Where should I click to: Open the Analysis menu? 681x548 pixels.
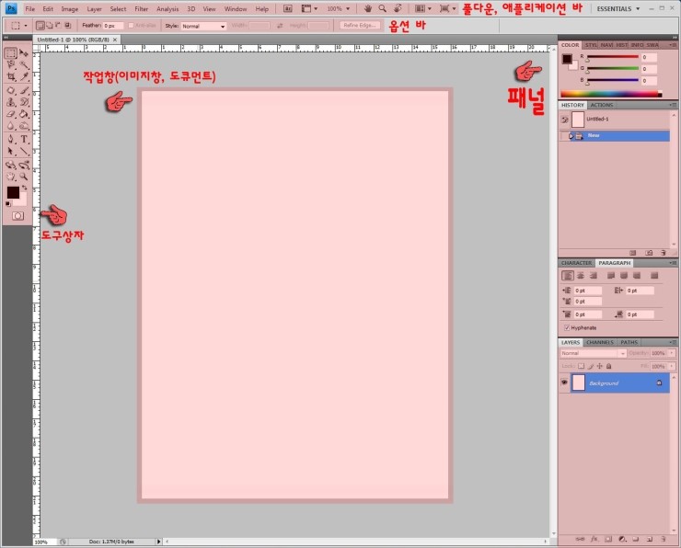coord(167,8)
